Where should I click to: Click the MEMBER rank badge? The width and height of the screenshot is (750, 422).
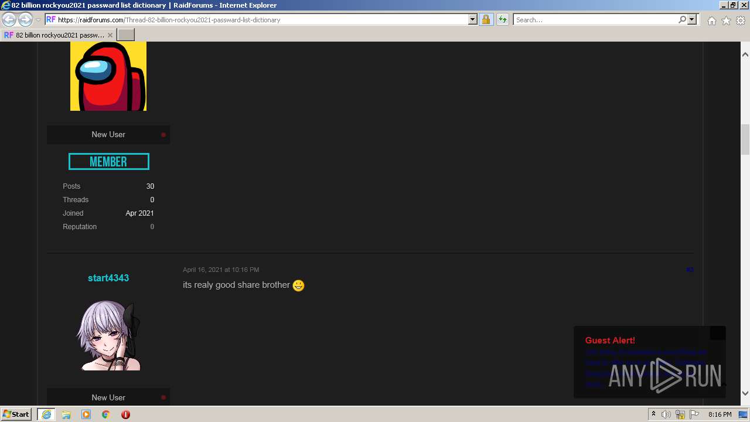(x=108, y=162)
